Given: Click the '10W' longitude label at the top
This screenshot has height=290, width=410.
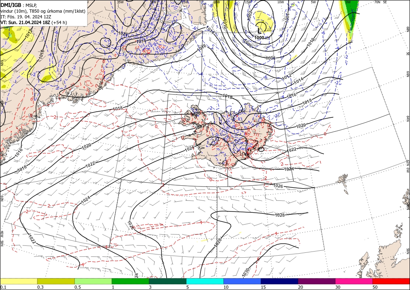Looking at the screenshot, I should pyautogui.click(x=280, y=2).
